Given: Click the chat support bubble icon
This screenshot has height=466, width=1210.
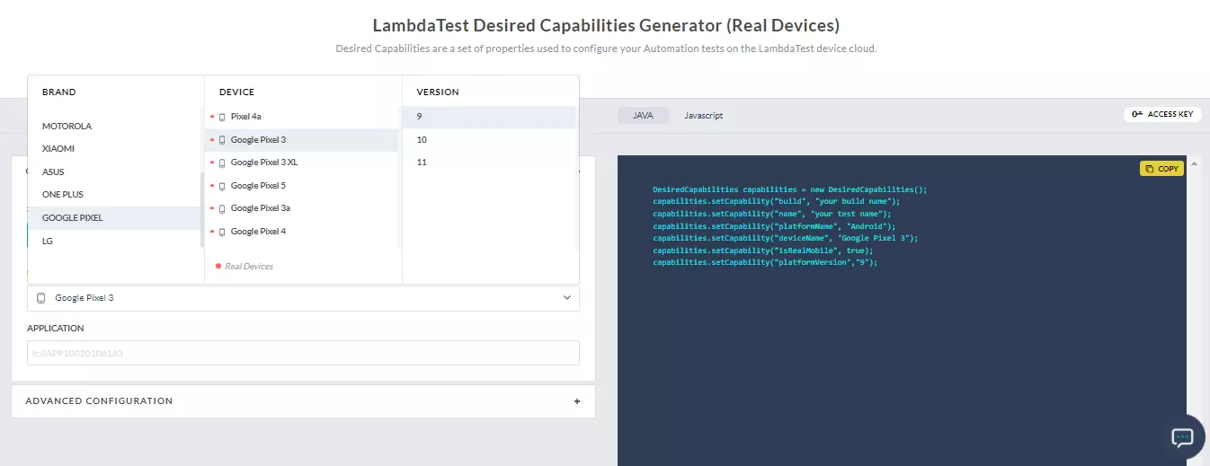Looking at the screenshot, I should click(1181, 437).
